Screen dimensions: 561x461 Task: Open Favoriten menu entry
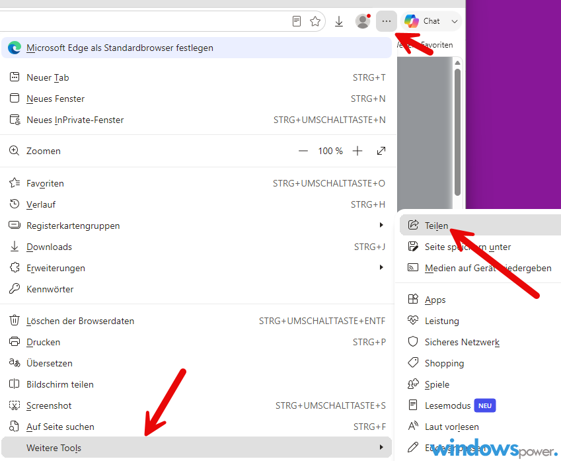(x=196, y=183)
